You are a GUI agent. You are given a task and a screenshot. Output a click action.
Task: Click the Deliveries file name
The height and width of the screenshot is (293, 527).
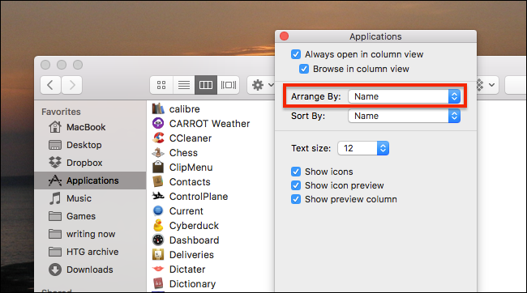(191, 255)
